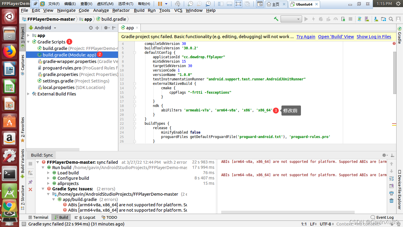Switch to the Build: Sync tab
Screen dimensions: 403x227
pyautogui.click(x=42, y=155)
